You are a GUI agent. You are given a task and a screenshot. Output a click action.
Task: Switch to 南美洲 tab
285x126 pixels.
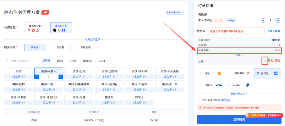point(87,61)
